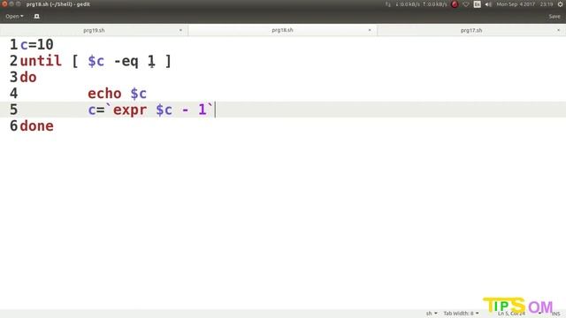Viewport: 566px width, 318px height.
Task: Open the En keyboard layout indicator
Action: tap(477, 4)
